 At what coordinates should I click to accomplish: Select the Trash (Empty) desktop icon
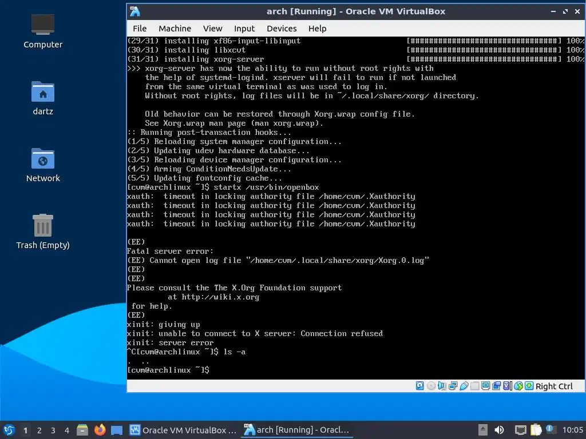(42, 232)
